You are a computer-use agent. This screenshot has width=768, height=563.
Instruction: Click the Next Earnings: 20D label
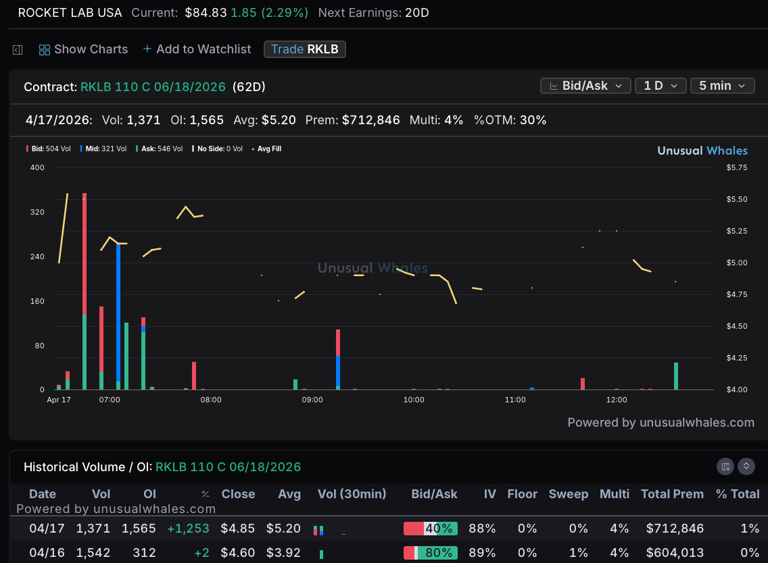pos(374,13)
